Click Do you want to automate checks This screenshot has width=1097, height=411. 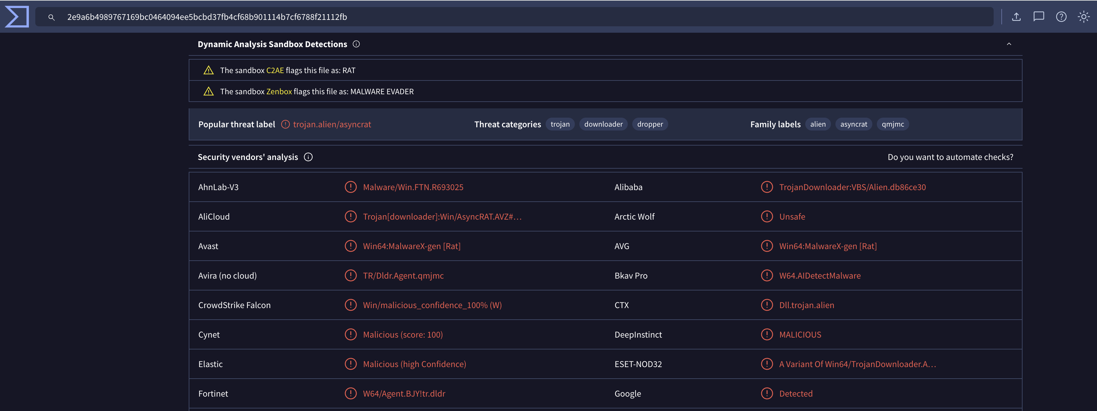pyautogui.click(x=951, y=157)
